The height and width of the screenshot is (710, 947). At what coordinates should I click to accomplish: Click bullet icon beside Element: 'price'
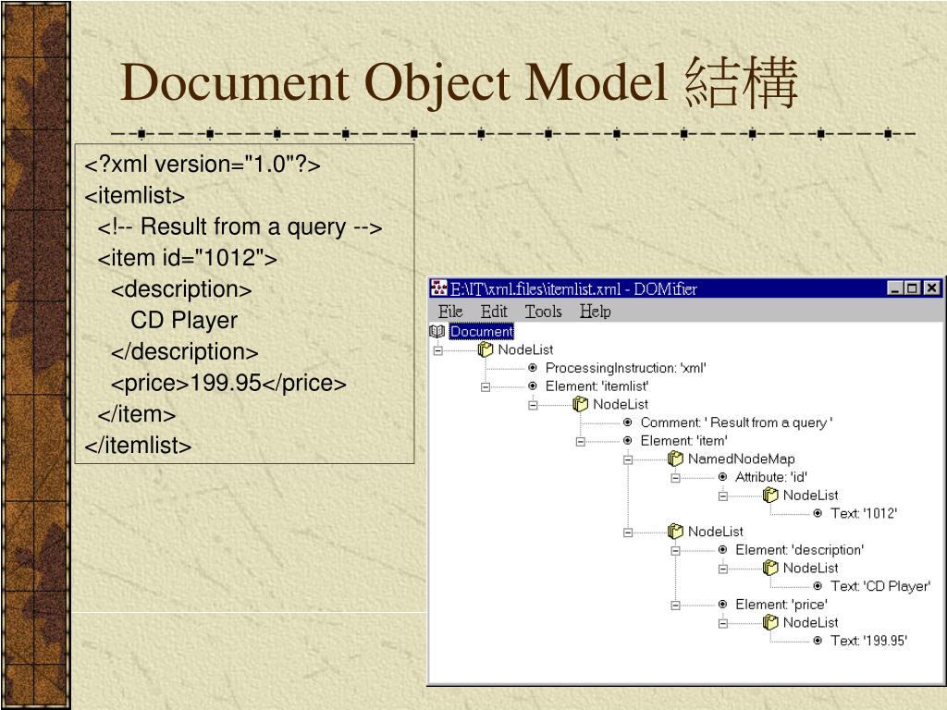coord(722,604)
